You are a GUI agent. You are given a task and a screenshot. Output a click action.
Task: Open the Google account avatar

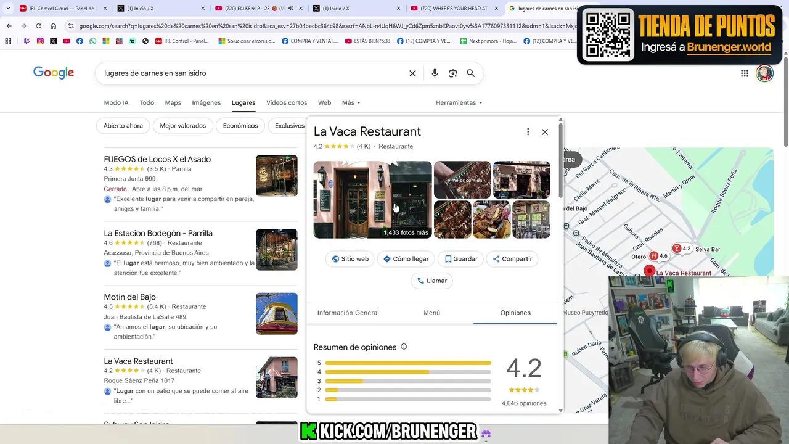[x=764, y=73]
